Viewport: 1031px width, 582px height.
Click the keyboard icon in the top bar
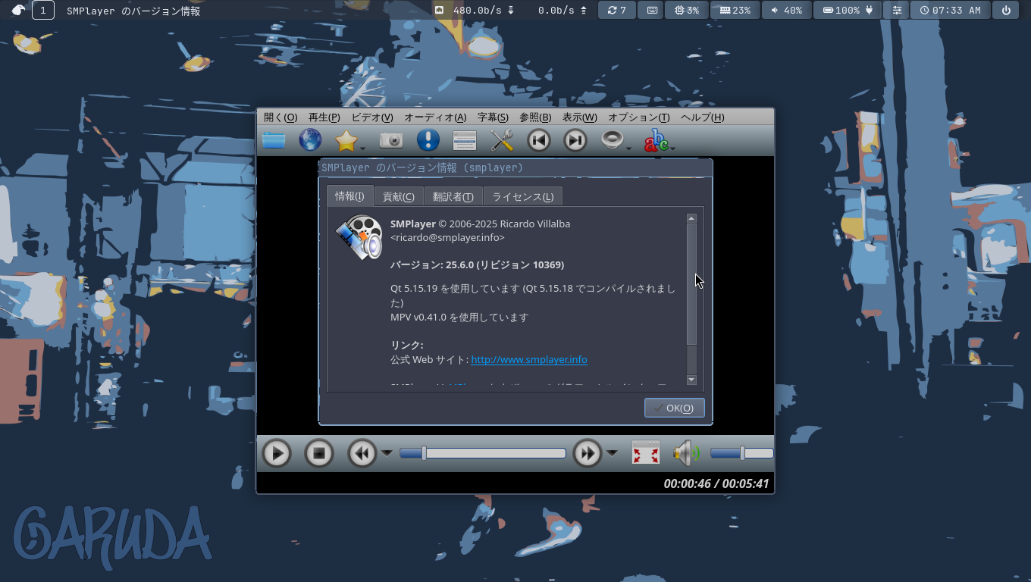click(x=652, y=11)
